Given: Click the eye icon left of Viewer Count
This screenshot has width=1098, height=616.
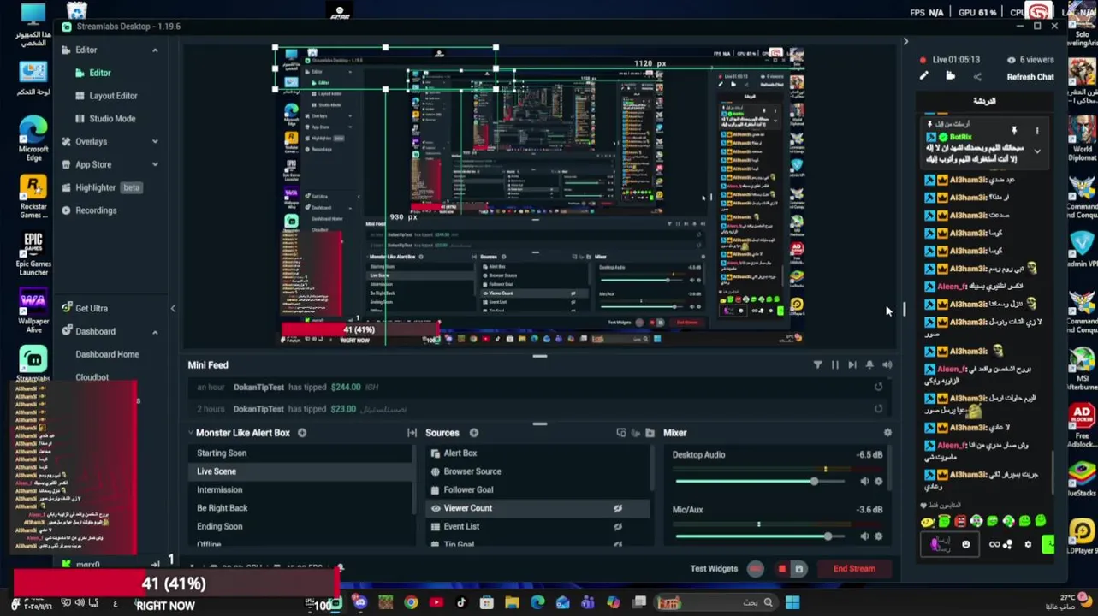Looking at the screenshot, I should click(x=436, y=508).
